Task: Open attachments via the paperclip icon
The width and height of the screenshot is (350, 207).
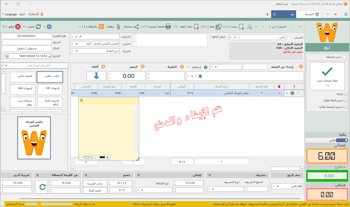Action: tap(118, 27)
